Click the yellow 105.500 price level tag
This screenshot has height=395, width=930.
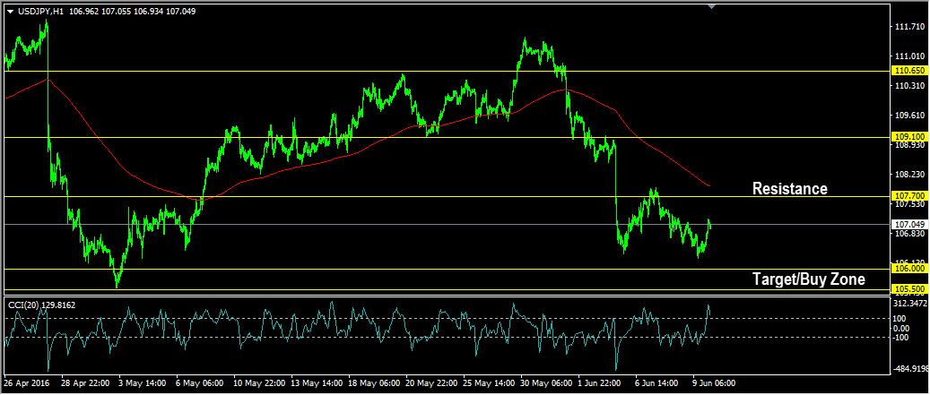[910, 289]
